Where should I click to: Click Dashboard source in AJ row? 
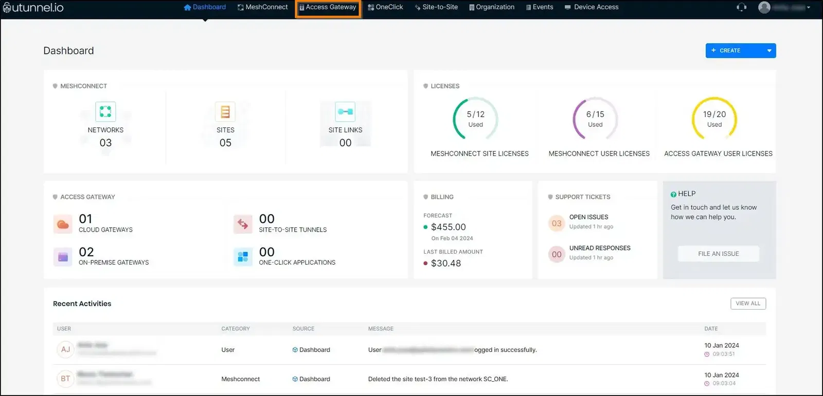[311, 350]
